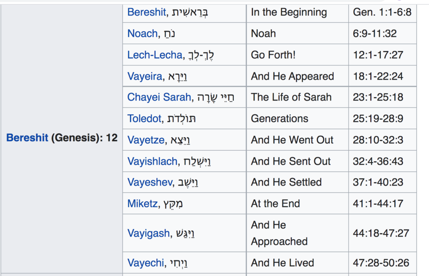Click the 41:1-44:17 verse range cell
This screenshot has height=276, width=429.
378,204
